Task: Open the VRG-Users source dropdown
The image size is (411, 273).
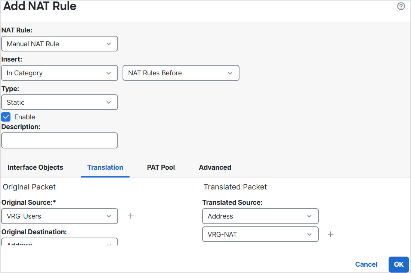Action: coord(59,216)
